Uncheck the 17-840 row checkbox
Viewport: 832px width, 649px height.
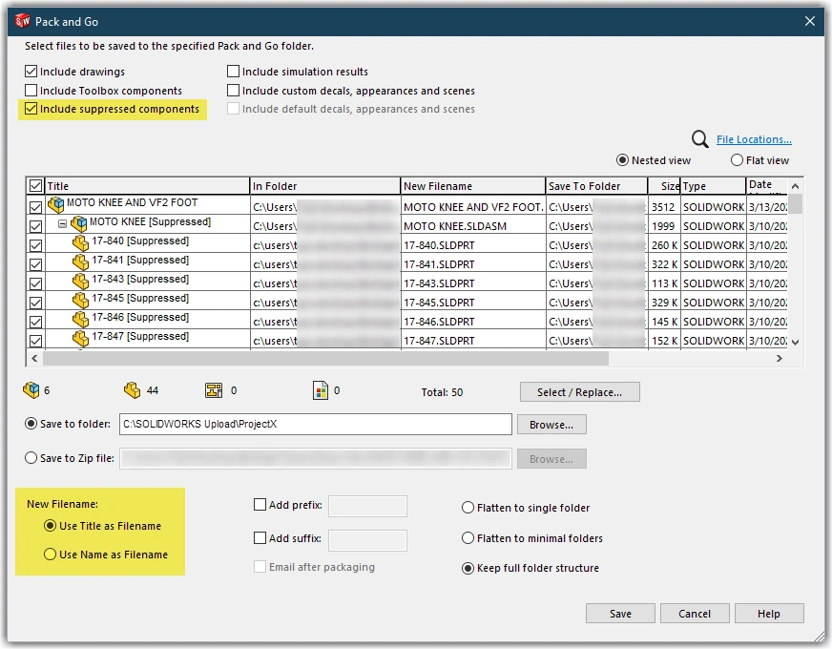click(35, 245)
